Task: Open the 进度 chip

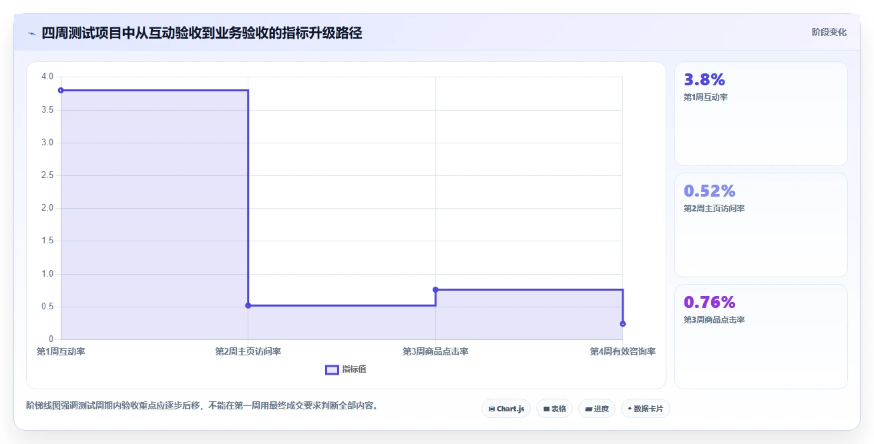Action: (x=597, y=409)
